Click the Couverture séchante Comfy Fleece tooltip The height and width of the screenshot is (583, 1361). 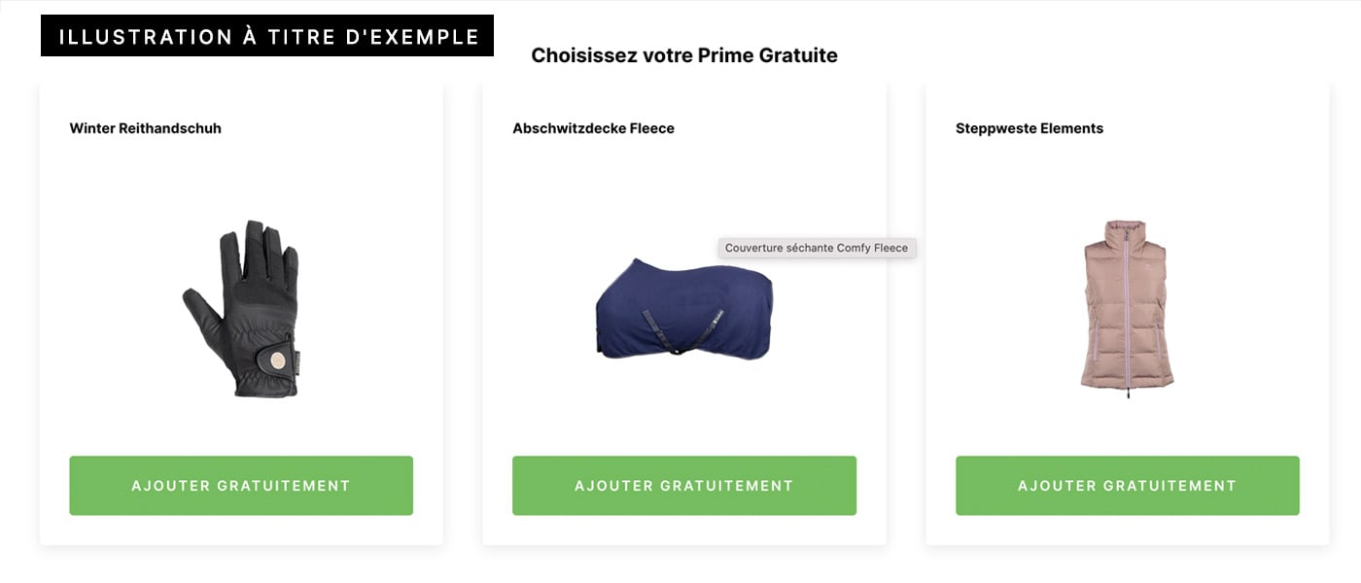click(817, 248)
